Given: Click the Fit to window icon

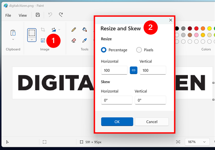Looking at the screenshot, I should tap(178, 142).
